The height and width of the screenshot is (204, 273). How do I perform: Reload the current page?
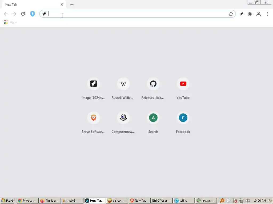point(23,14)
